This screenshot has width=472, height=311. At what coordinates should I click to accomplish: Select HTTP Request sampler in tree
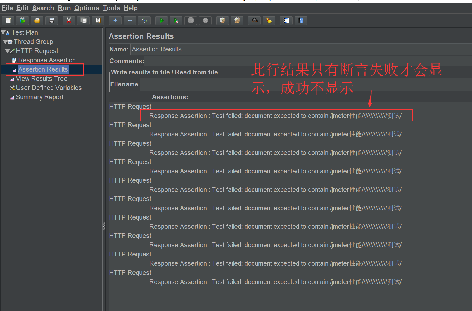click(37, 51)
